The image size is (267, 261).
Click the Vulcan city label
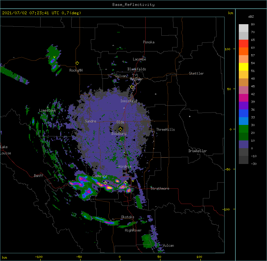168,246
